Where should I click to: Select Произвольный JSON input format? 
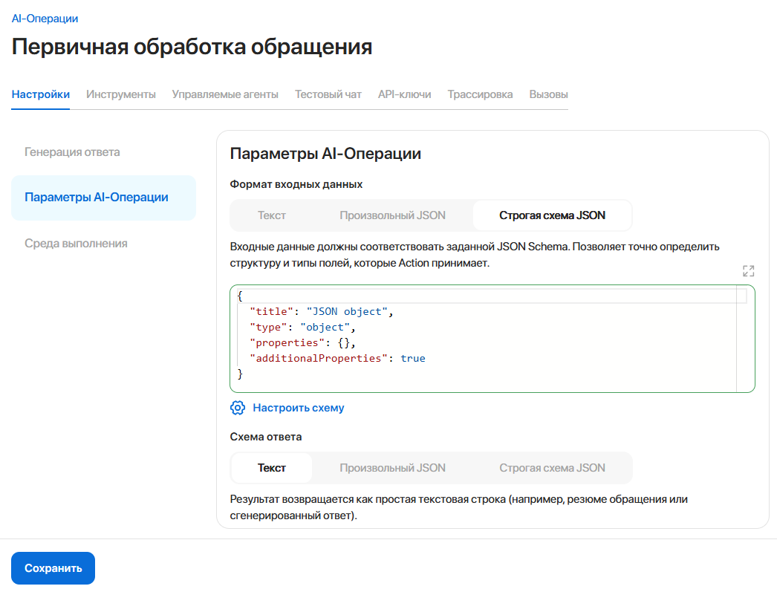point(393,215)
